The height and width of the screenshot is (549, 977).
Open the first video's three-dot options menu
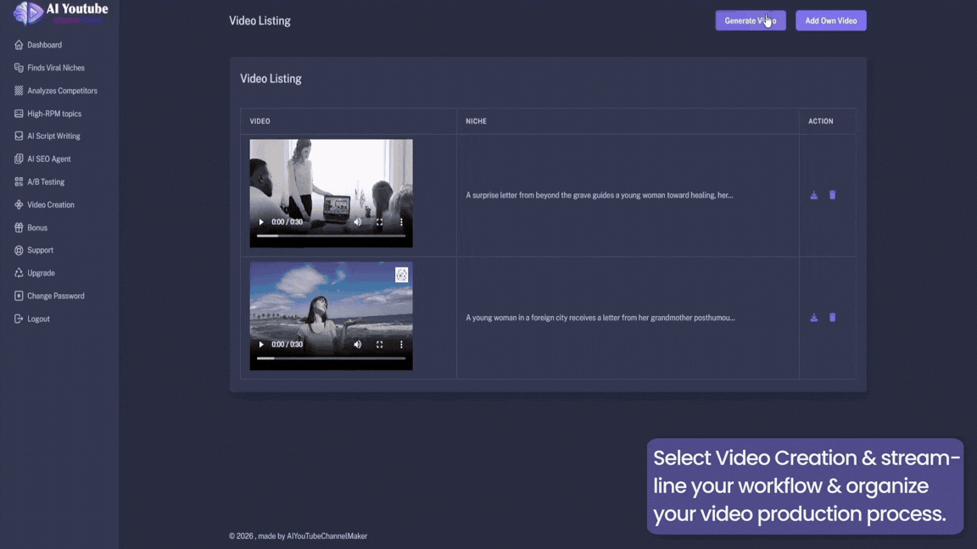pos(401,222)
